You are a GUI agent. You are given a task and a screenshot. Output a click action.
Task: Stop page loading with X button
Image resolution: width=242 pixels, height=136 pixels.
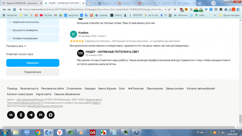click(14, 9)
